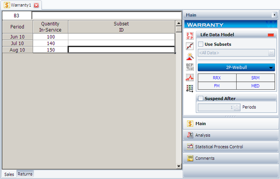Toggle the Suspend After checkbox
The image size is (280, 179).
tap(201, 98)
